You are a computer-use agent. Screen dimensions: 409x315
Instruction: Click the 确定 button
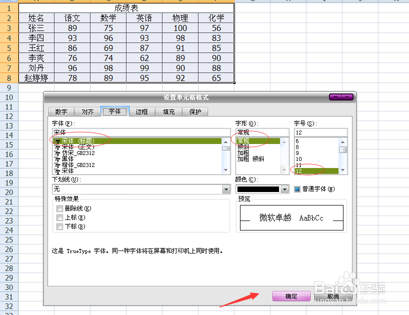click(x=291, y=296)
